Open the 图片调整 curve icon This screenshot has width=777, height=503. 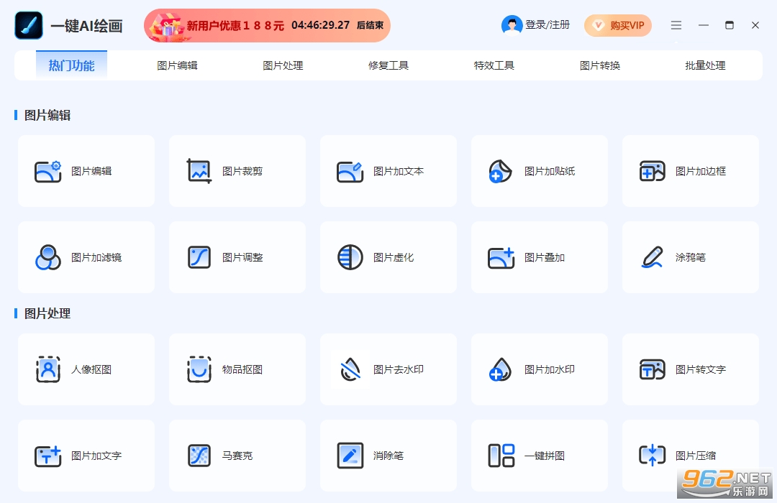coord(199,257)
